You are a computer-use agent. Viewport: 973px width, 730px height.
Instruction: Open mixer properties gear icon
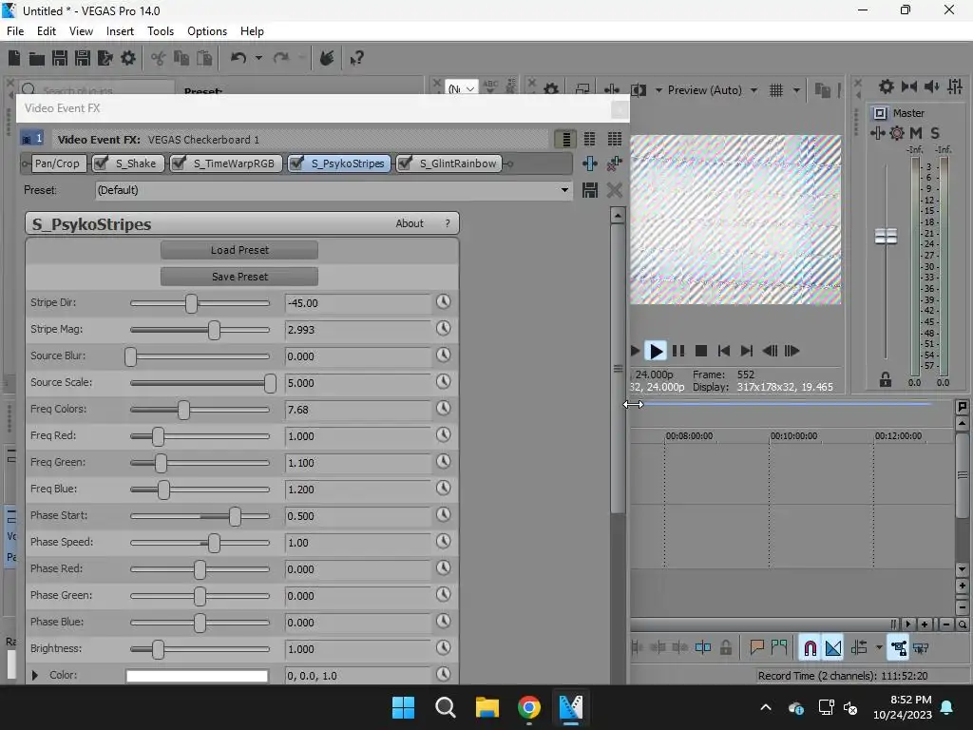tap(887, 86)
